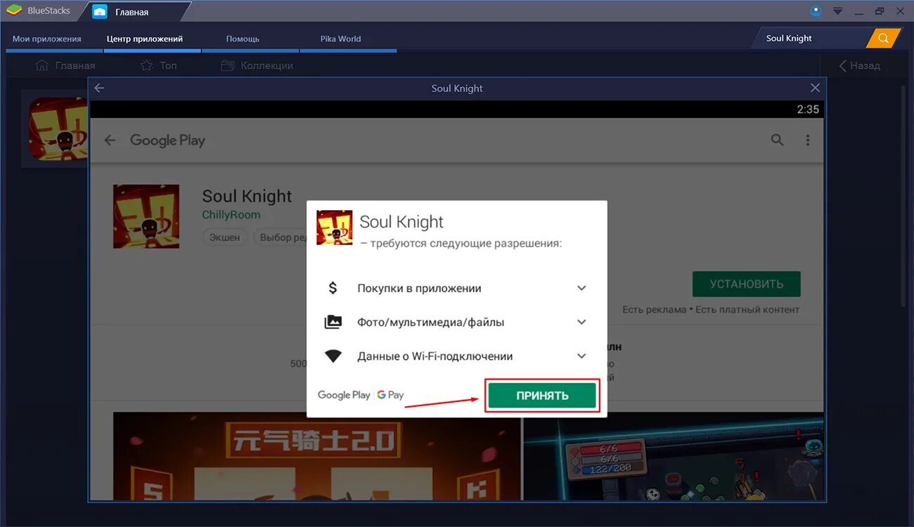Click back arrow in Soul Knight window header
914x527 pixels.
point(99,88)
